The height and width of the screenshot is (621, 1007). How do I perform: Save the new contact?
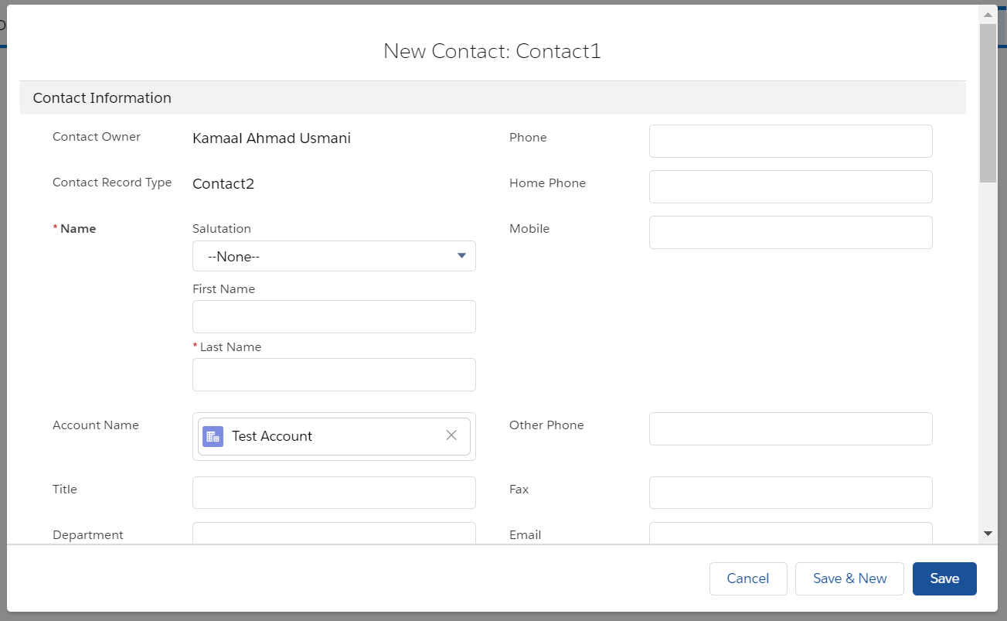944,578
